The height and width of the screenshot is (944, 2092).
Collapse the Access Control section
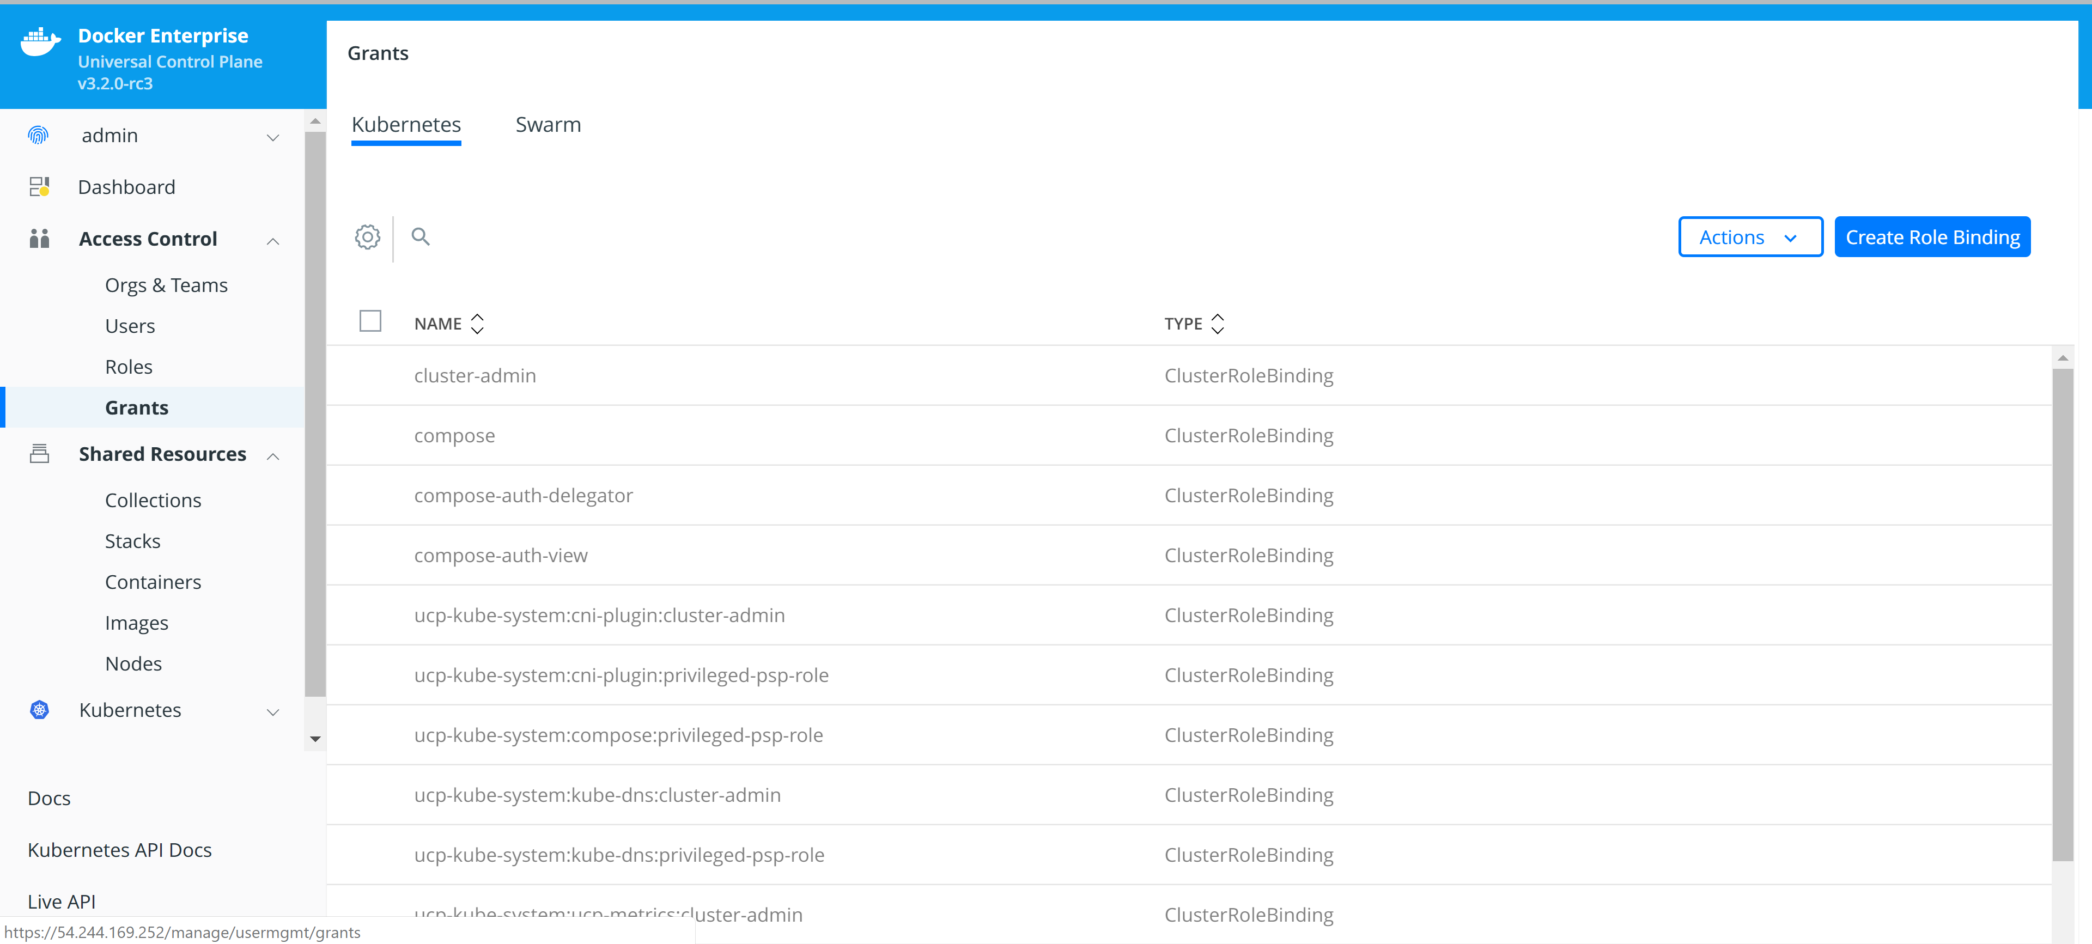coord(273,241)
